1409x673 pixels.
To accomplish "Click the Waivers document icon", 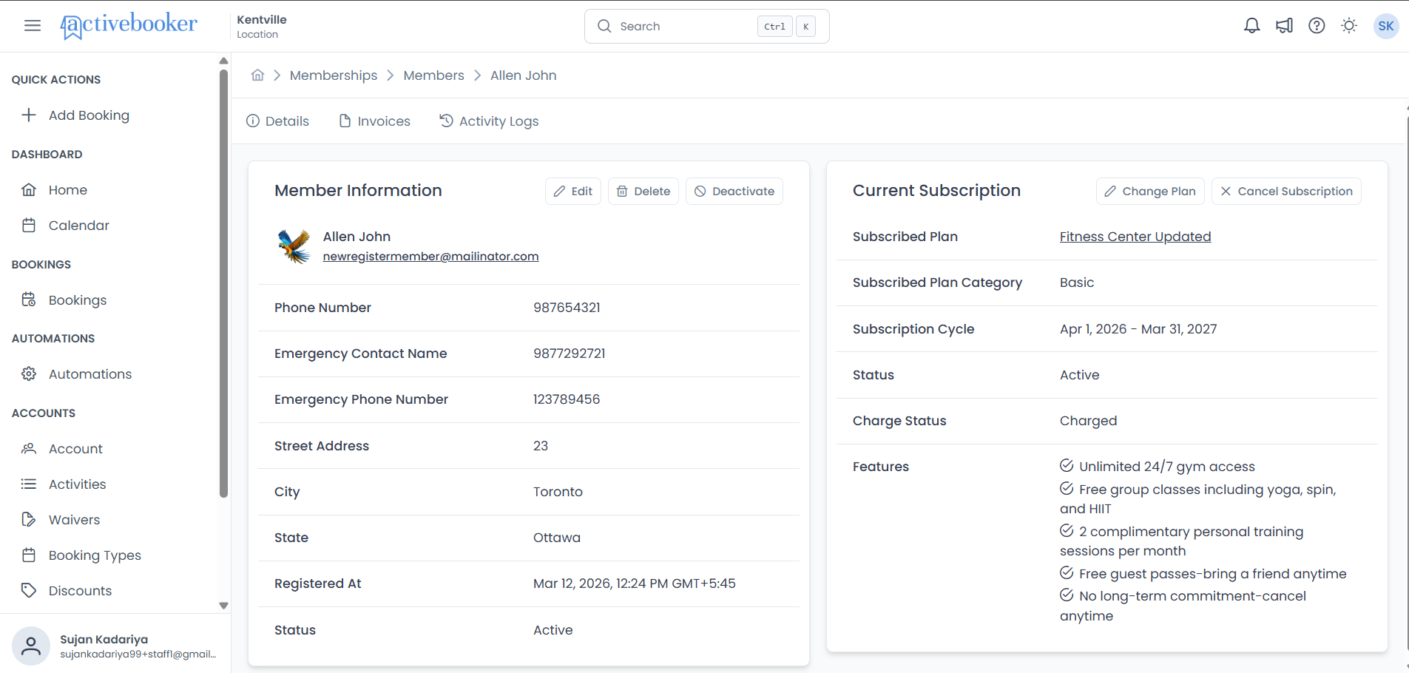I will pos(29,520).
